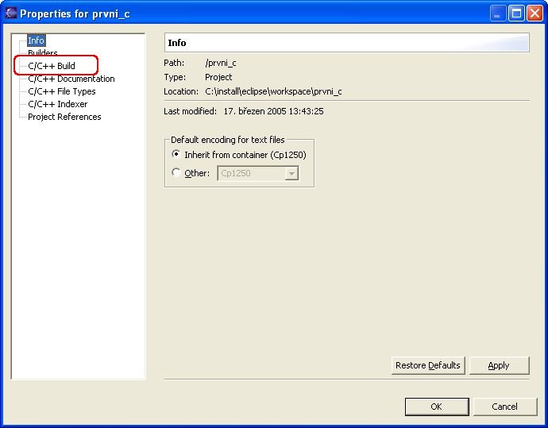Image resolution: width=548 pixels, height=428 pixels.
Task: Cancel the properties dialog
Action: click(x=504, y=407)
